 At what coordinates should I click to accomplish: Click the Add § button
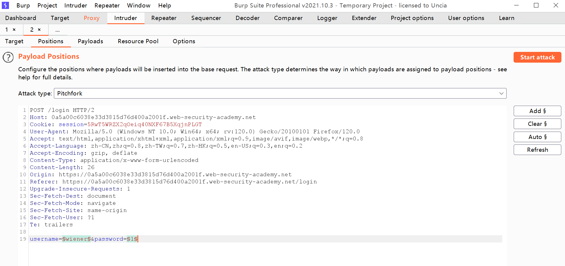[537, 111]
